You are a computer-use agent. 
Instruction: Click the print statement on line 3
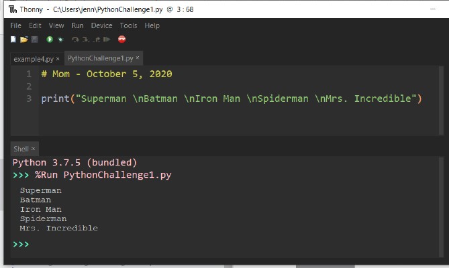[232, 99]
